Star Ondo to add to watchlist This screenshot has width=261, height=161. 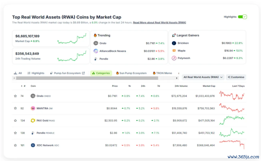click(x=15, y=96)
